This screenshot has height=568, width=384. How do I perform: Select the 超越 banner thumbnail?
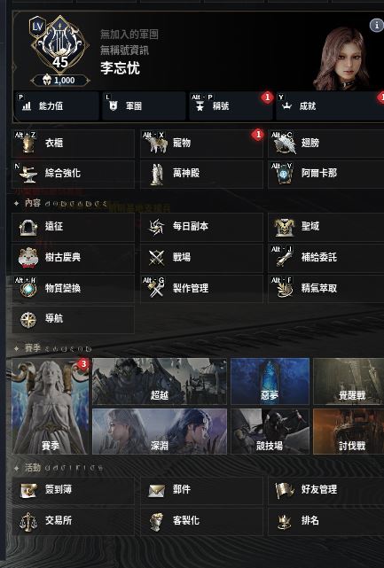coord(160,381)
